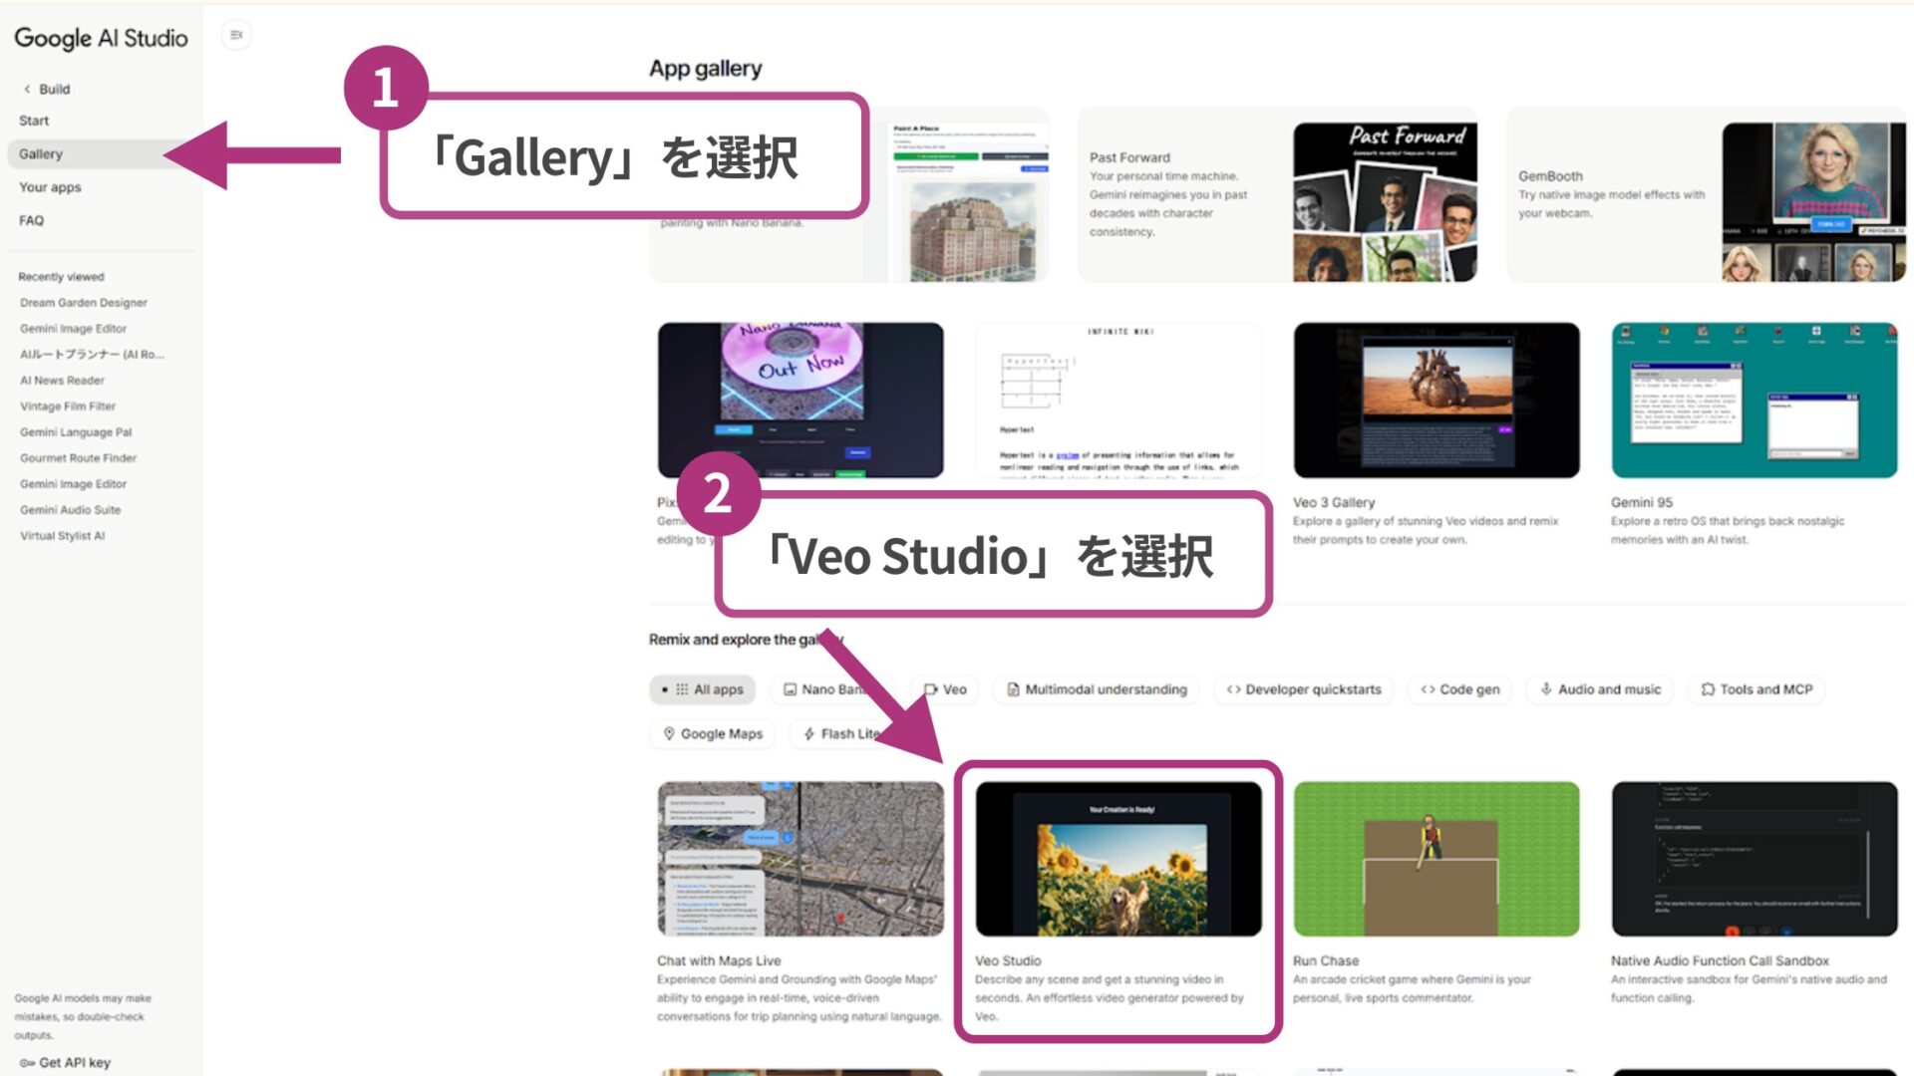Open Dream Garden Designer from Recently viewed

(83, 302)
